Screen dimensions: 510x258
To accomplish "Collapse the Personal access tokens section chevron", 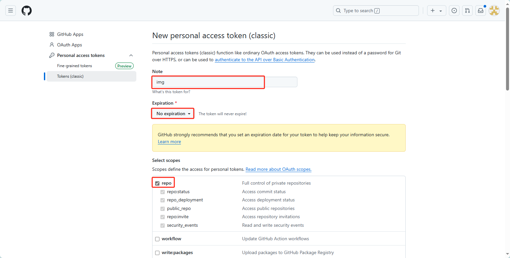I will [131, 55].
